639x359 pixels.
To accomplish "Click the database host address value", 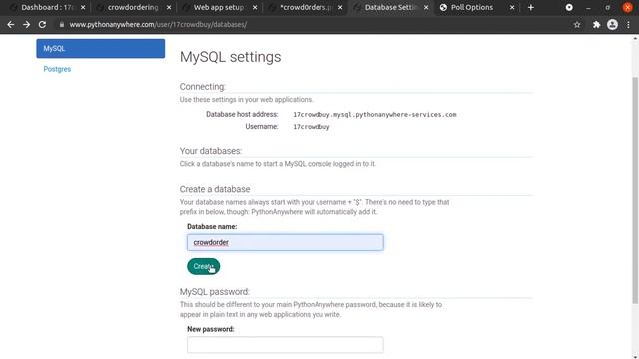I will point(374,115).
